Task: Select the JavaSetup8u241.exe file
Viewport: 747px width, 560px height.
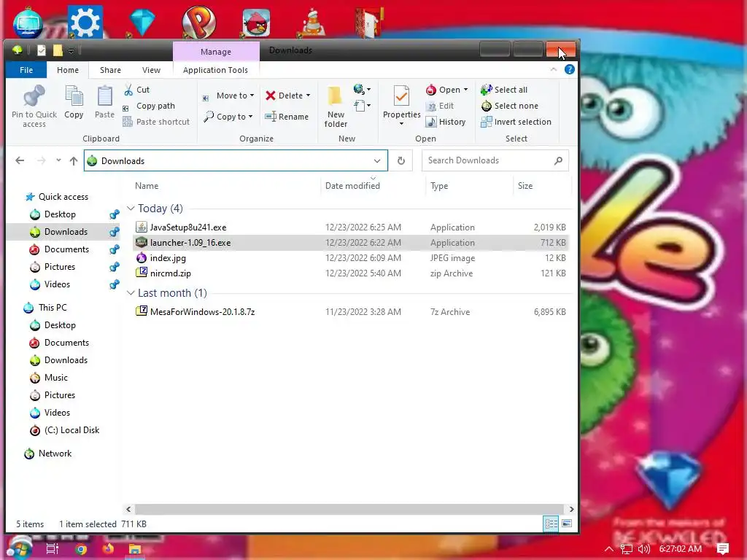Action: [x=188, y=227]
